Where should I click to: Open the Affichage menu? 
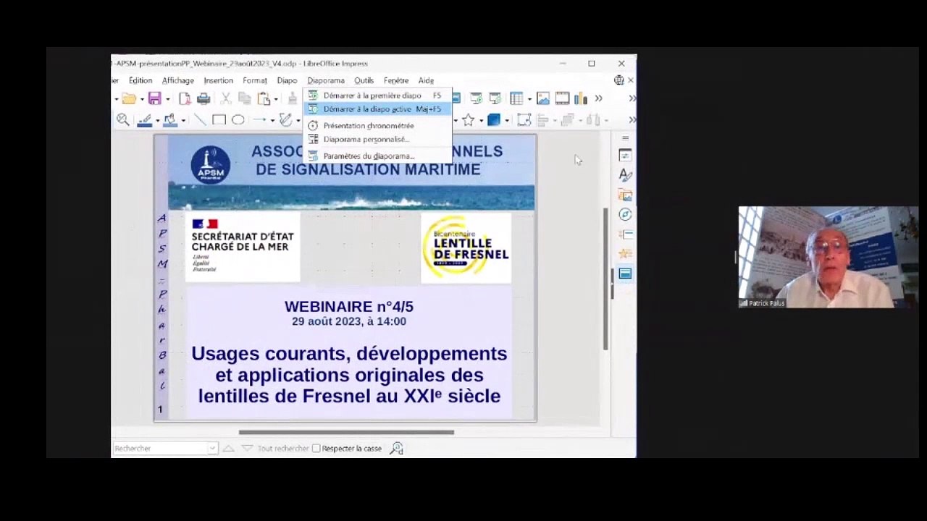point(178,80)
